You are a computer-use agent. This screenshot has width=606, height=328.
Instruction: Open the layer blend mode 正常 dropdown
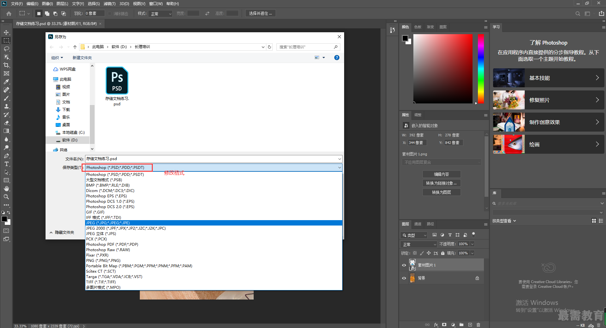point(418,244)
